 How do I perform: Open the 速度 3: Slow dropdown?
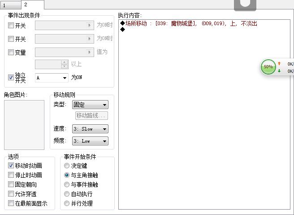[x=90, y=129]
